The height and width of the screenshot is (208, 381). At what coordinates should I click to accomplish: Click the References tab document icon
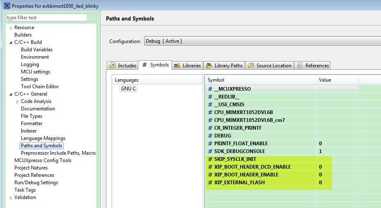300,65
